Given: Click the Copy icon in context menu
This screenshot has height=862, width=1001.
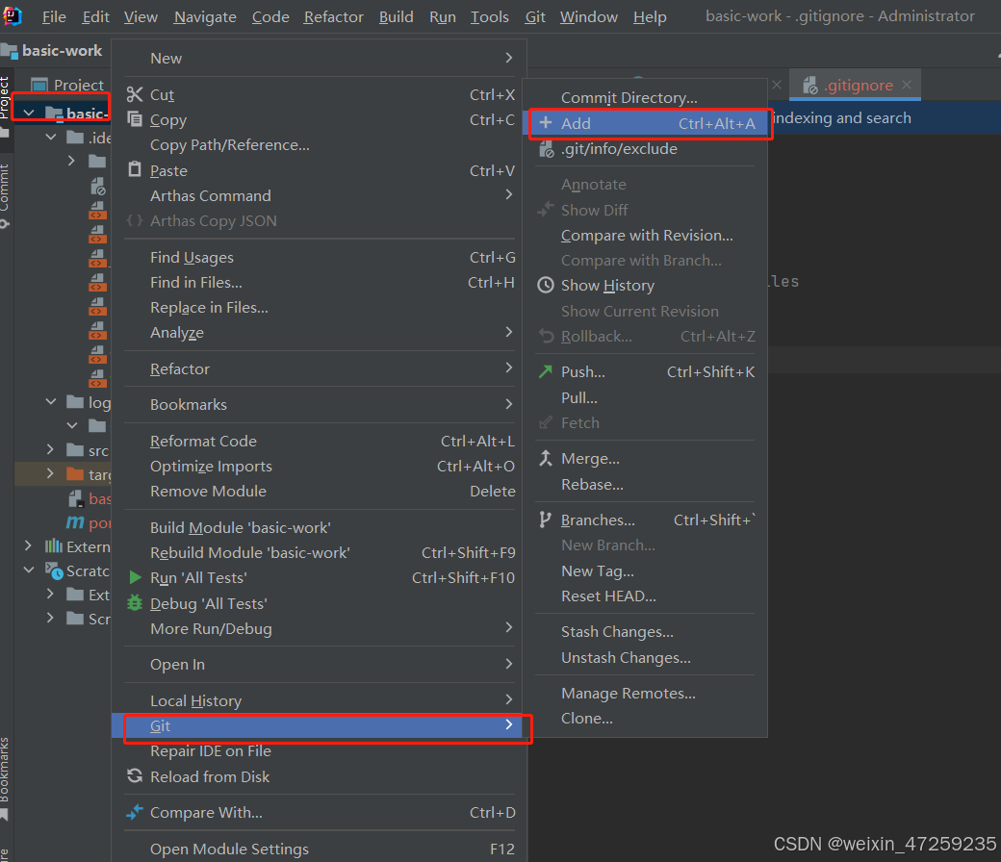Looking at the screenshot, I should coord(135,118).
